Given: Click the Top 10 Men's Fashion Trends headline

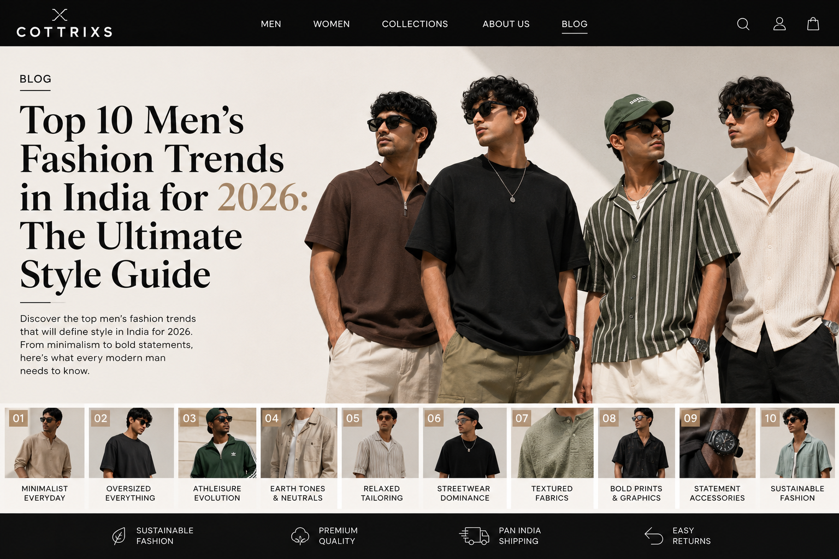Looking at the screenshot, I should (x=164, y=197).
